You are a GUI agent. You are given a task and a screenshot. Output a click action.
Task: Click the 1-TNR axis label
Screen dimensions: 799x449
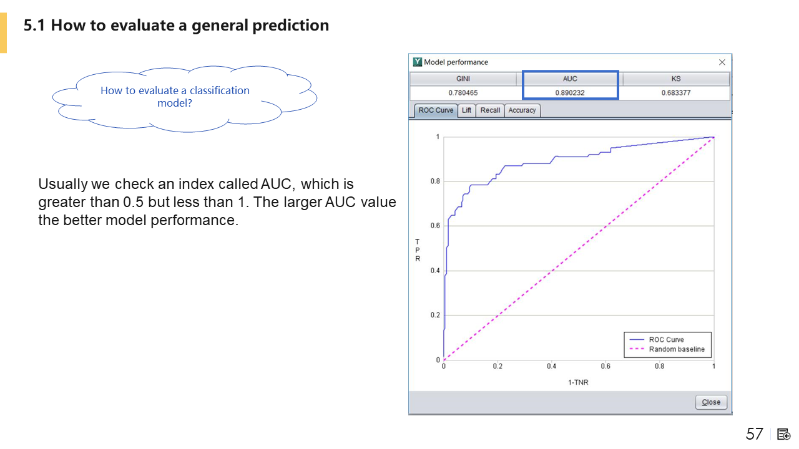click(x=578, y=382)
